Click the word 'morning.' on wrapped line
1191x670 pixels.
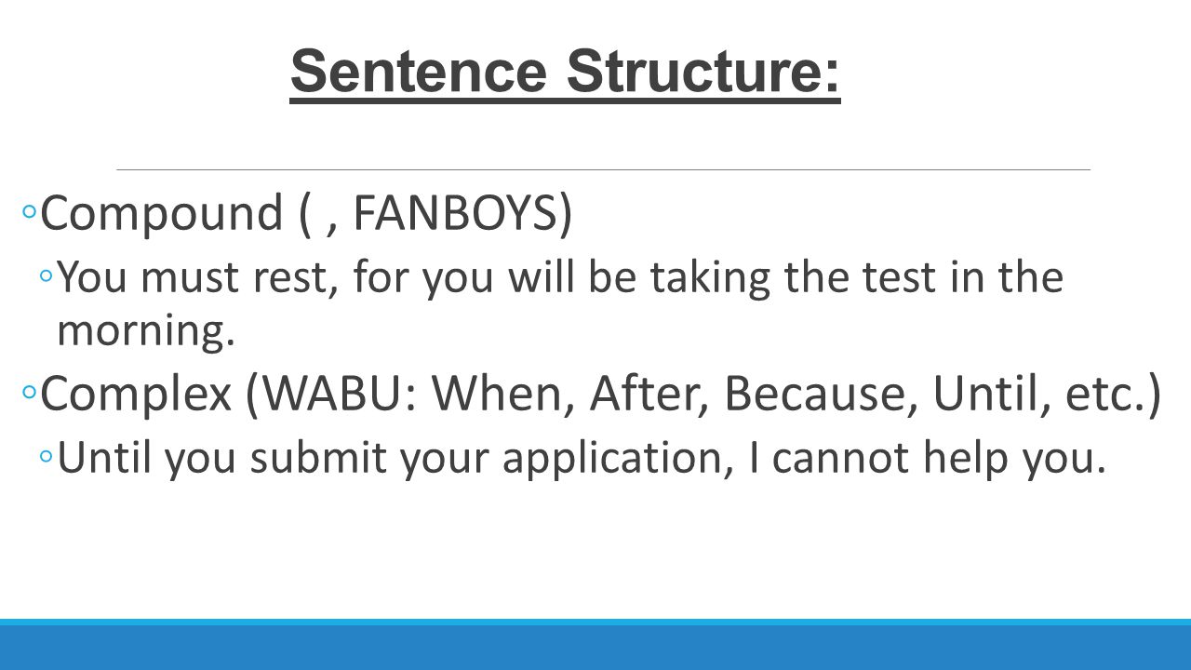tap(144, 330)
